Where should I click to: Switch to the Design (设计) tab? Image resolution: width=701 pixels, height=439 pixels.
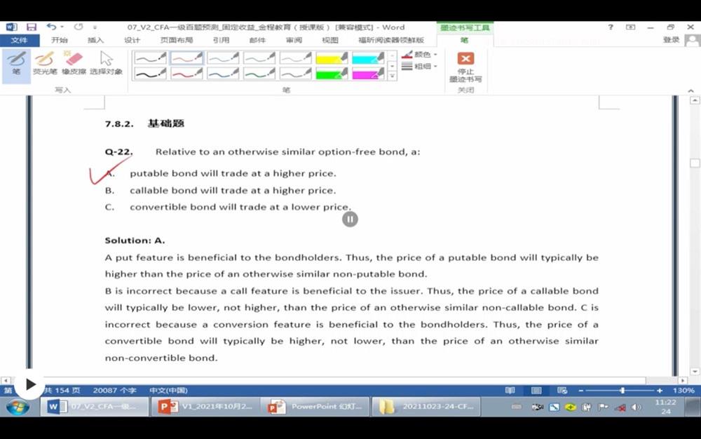(x=132, y=40)
